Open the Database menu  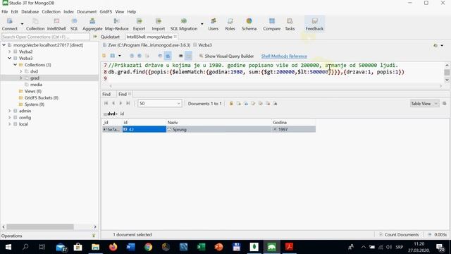click(30, 12)
